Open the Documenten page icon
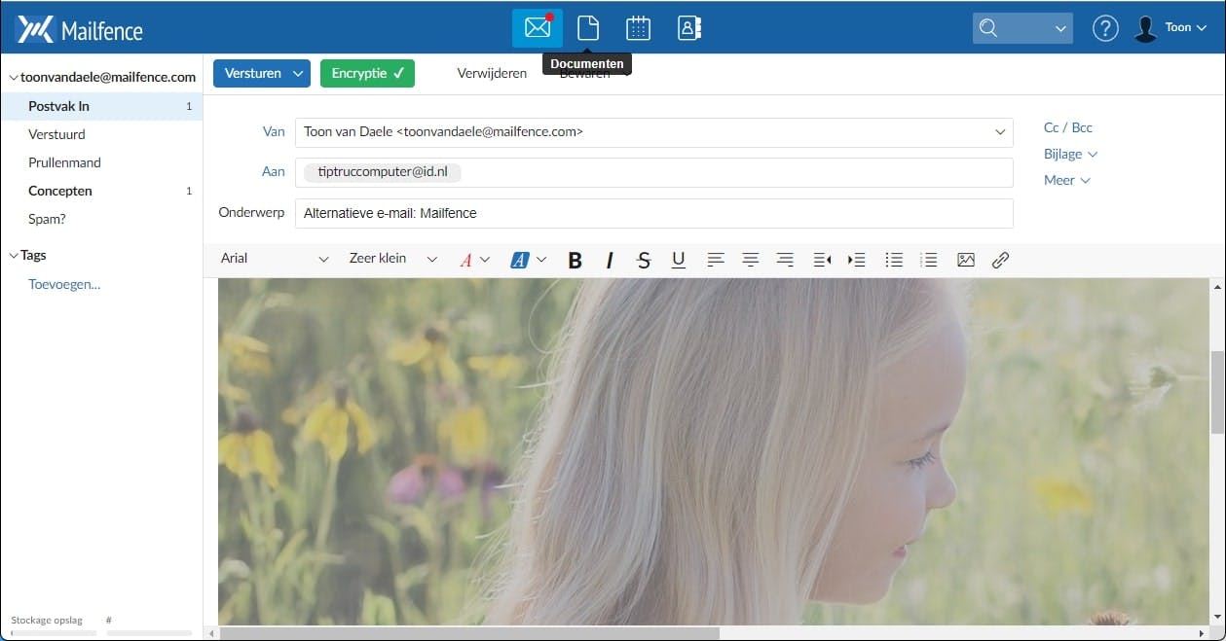The width and height of the screenshot is (1226, 641). tap(588, 27)
